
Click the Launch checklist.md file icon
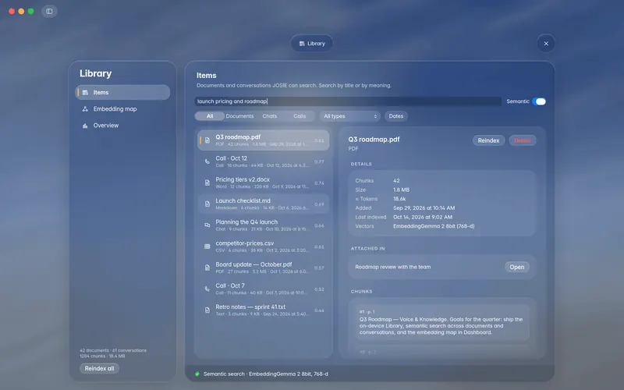[x=207, y=204]
